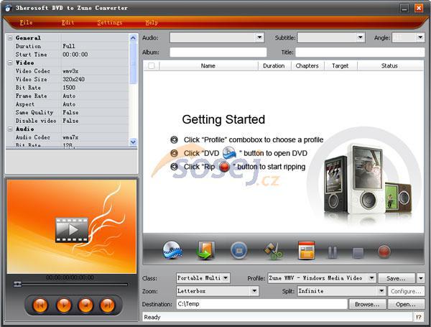431x327 pixels.
Task: Click the import file green arrow icon
Action: coord(205,250)
